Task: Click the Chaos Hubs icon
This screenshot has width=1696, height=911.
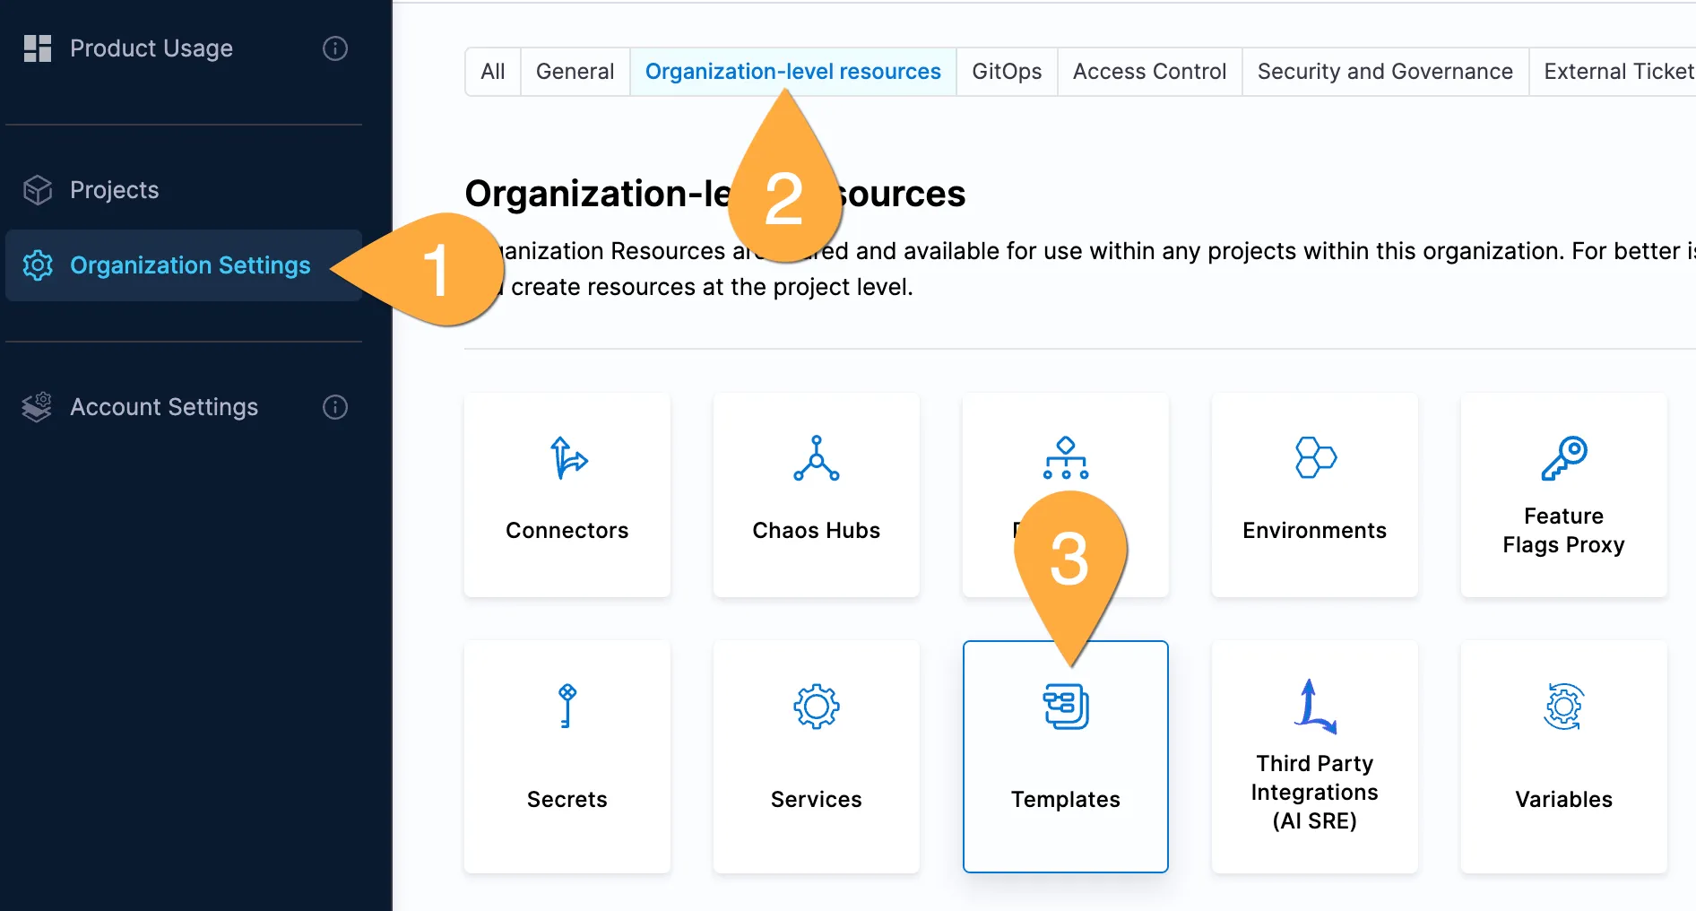Action: (816, 458)
